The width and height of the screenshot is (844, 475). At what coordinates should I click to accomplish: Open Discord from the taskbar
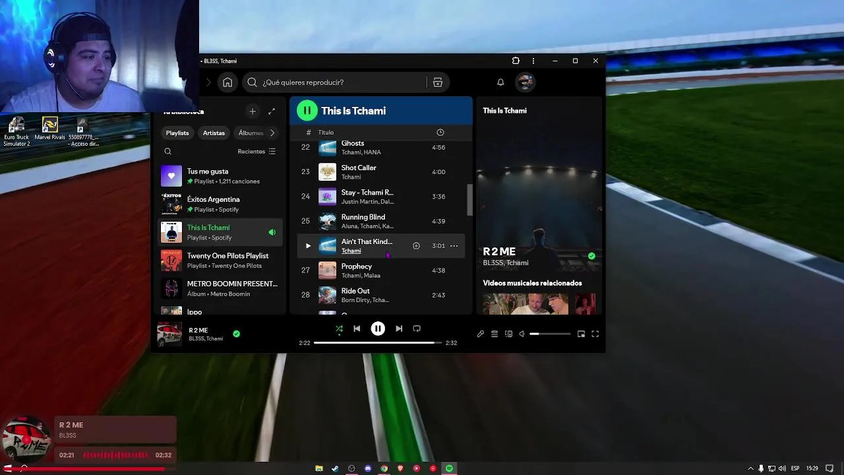tap(368, 468)
